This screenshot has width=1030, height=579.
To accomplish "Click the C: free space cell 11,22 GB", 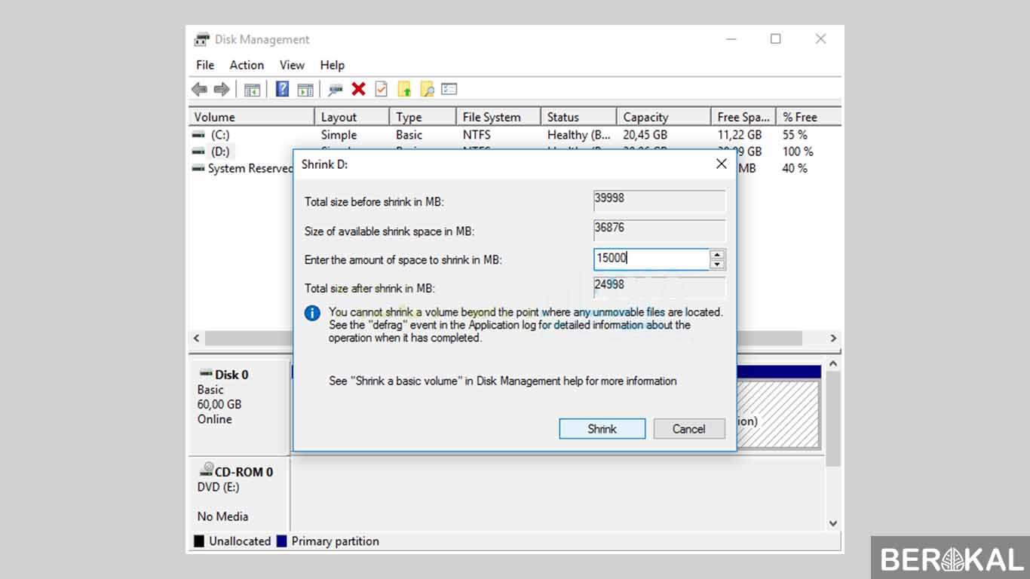I will coord(740,135).
